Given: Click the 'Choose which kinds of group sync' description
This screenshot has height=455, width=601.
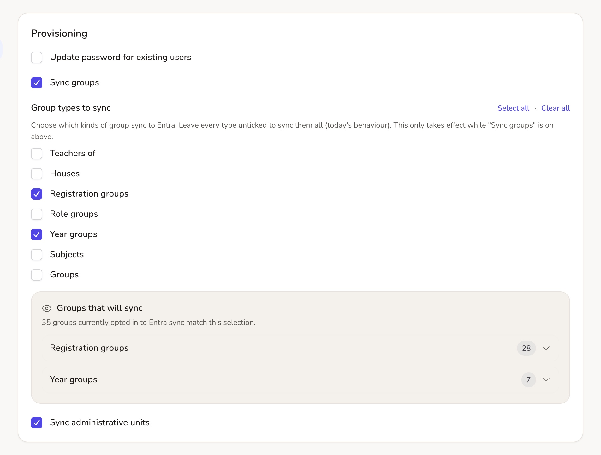Looking at the screenshot, I should tap(292, 131).
